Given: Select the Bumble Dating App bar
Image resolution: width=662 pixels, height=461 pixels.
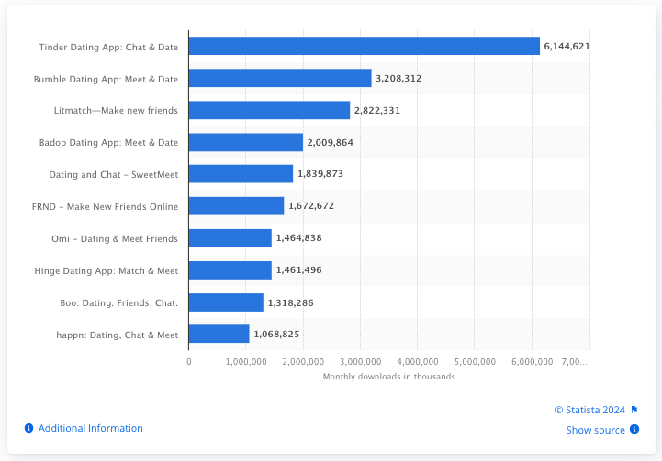Looking at the screenshot, I should 280,78.
